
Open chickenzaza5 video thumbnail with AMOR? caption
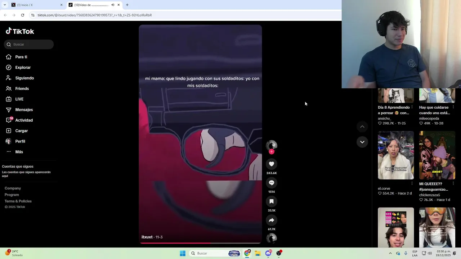coord(437,155)
